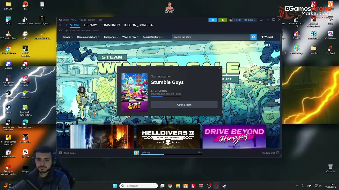Screen dimensions: 339x190
Task: Expand the Special Sections dropdown
Action: click(x=153, y=37)
